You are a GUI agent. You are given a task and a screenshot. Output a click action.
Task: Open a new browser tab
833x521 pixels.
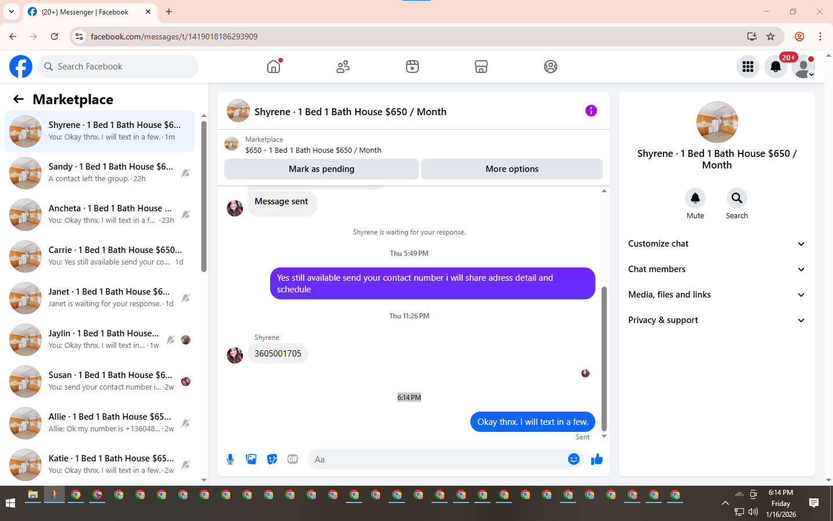click(169, 12)
